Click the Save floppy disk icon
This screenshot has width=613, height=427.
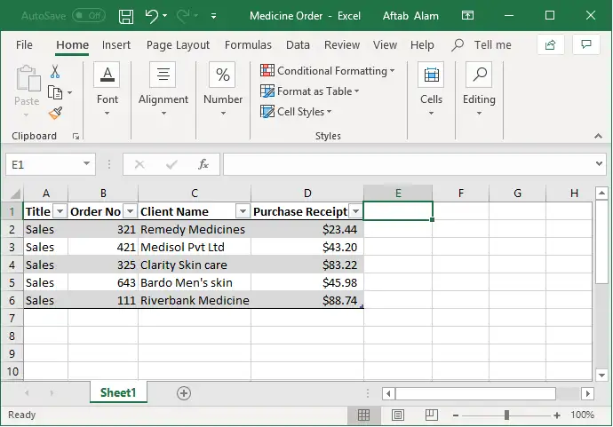pyautogui.click(x=126, y=16)
